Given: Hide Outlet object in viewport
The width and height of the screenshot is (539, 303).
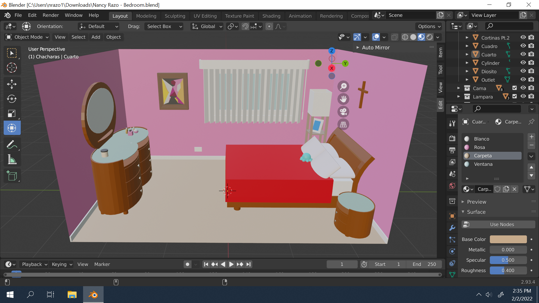Looking at the screenshot, I should 523,80.
